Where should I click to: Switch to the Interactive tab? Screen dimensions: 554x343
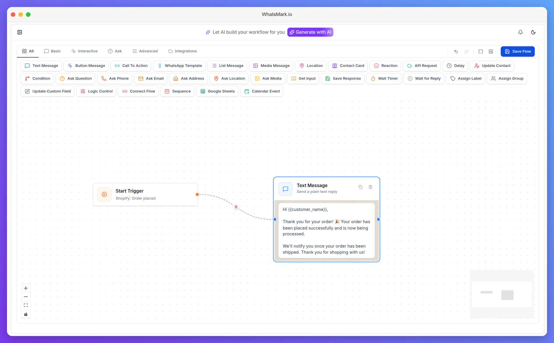(84, 51)
